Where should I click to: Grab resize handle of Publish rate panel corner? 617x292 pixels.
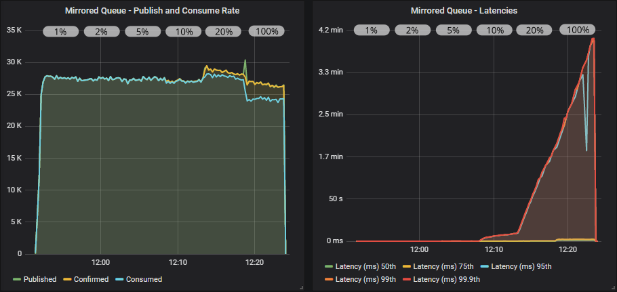300,288
